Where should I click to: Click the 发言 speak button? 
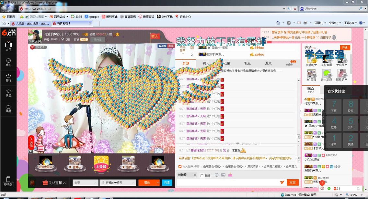[x=293, y=183]
